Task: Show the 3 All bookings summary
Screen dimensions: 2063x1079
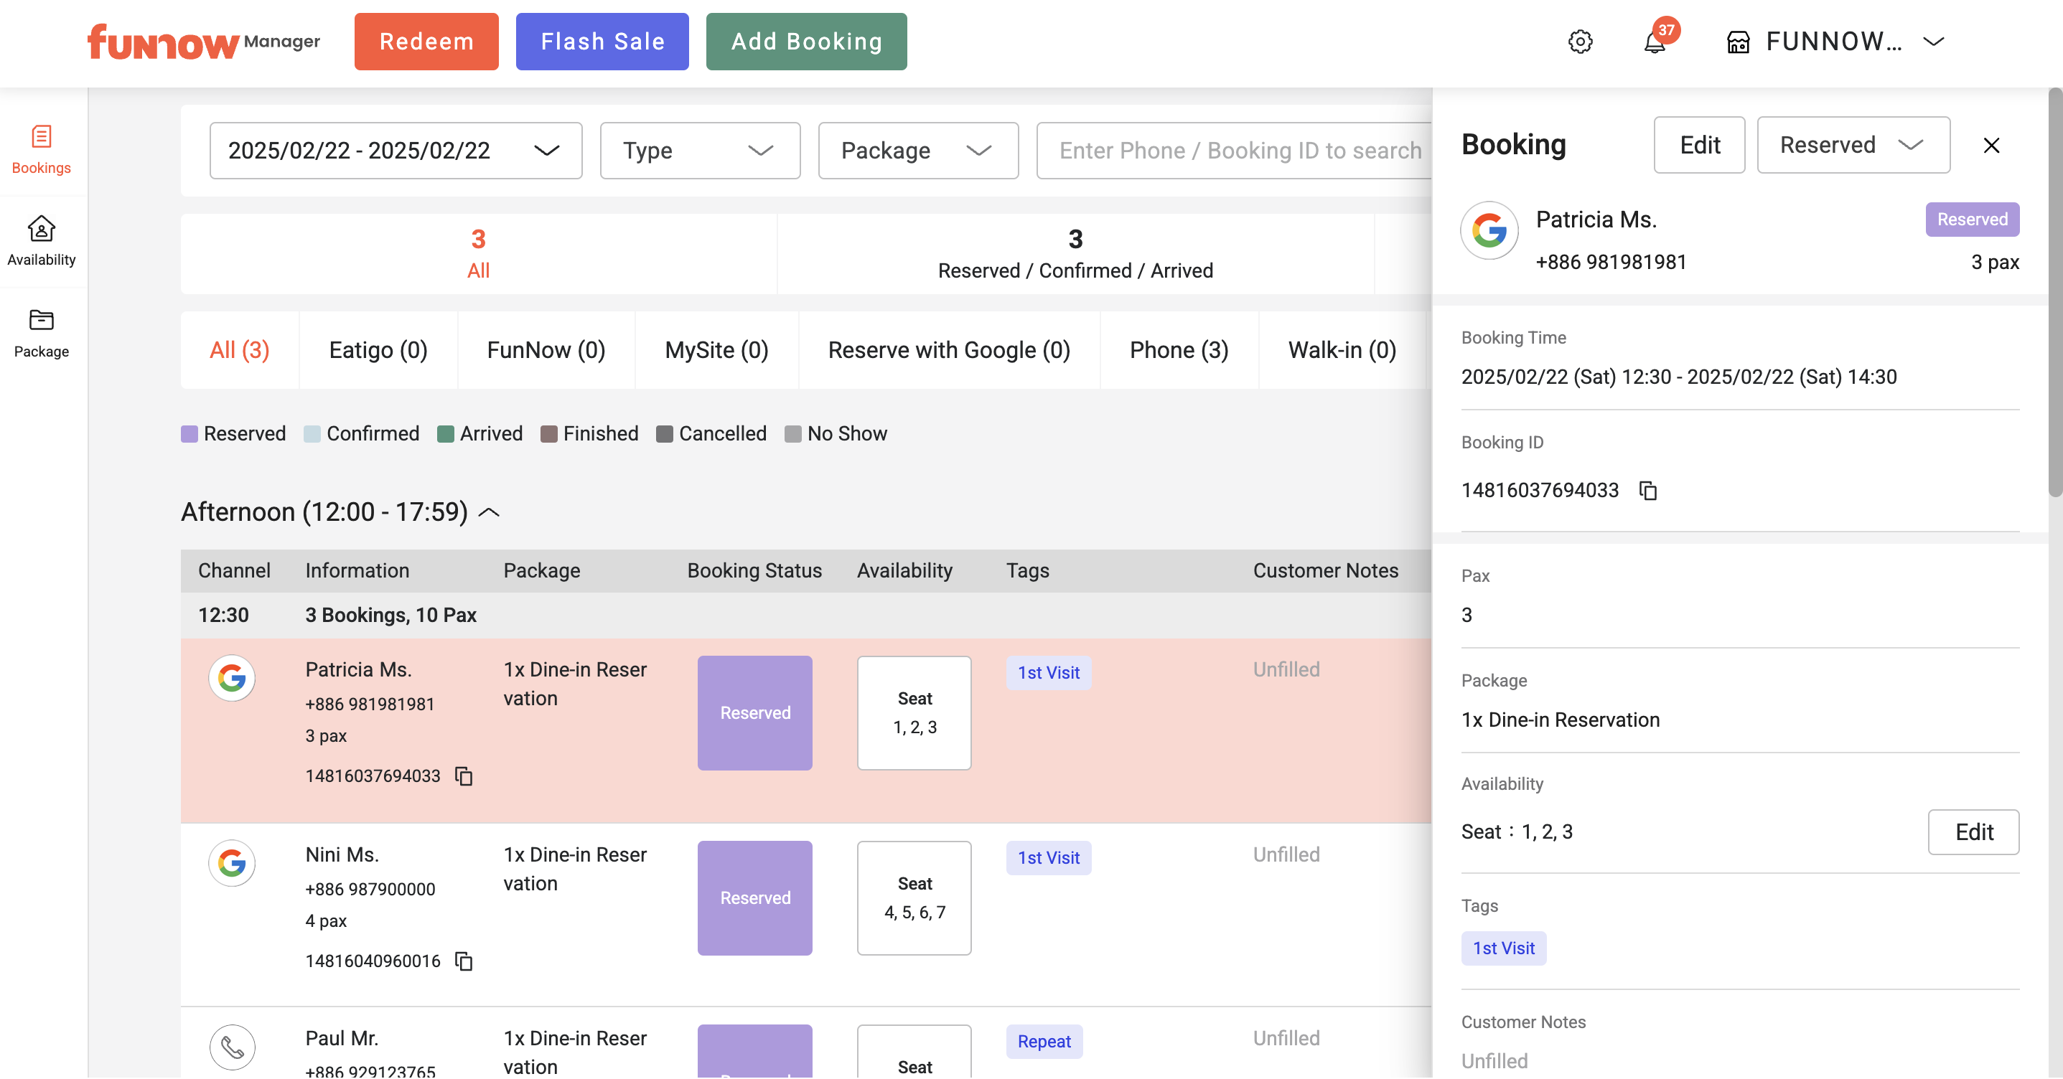Action: pos(478,254)
